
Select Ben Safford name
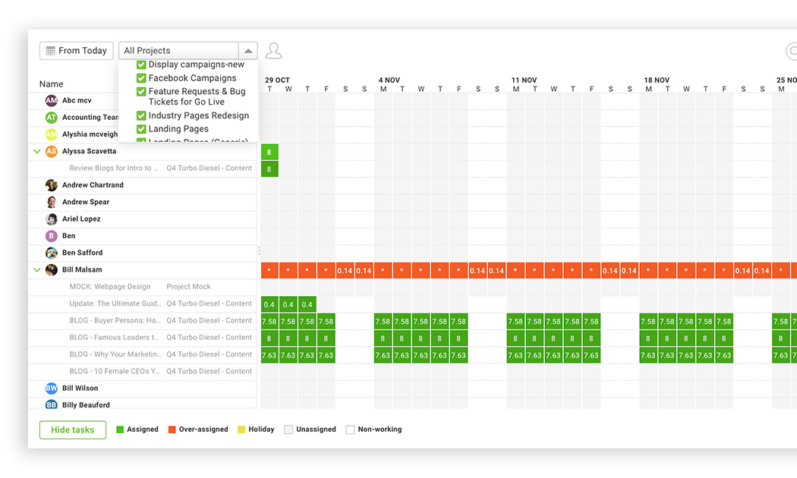click(x=82, y=253)
